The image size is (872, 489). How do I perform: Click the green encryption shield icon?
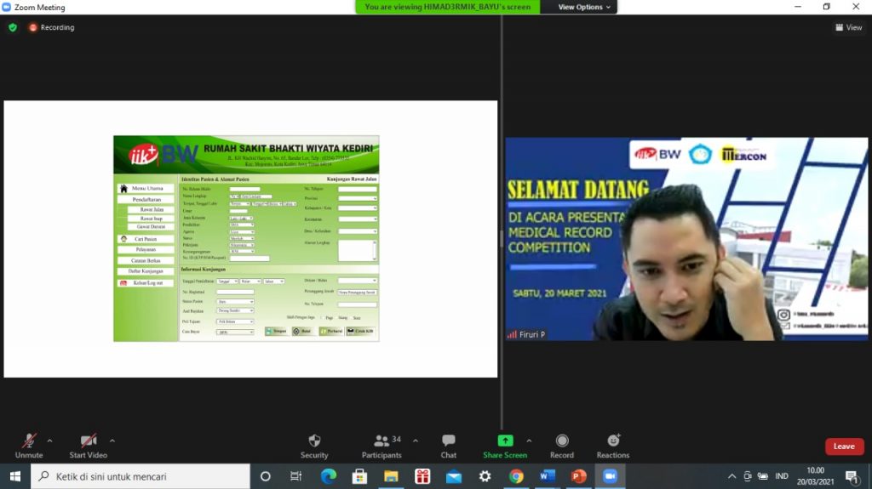(13, 27)
